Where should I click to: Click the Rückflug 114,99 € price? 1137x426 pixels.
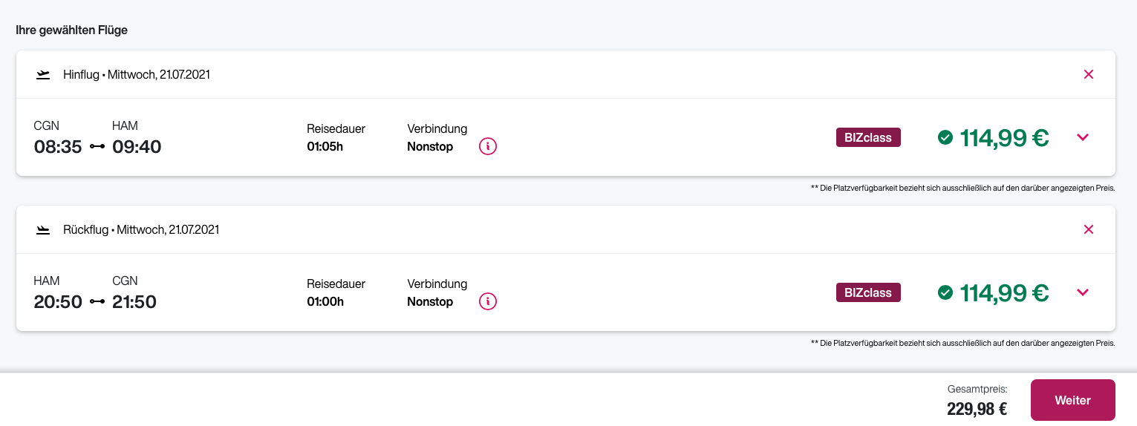tap(1004, 293)
